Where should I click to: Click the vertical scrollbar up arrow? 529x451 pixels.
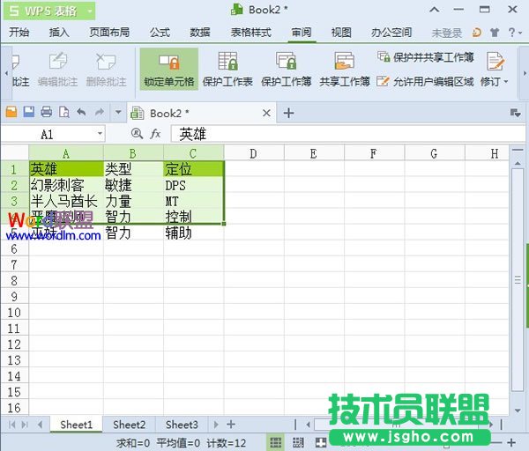click(518, 163)
